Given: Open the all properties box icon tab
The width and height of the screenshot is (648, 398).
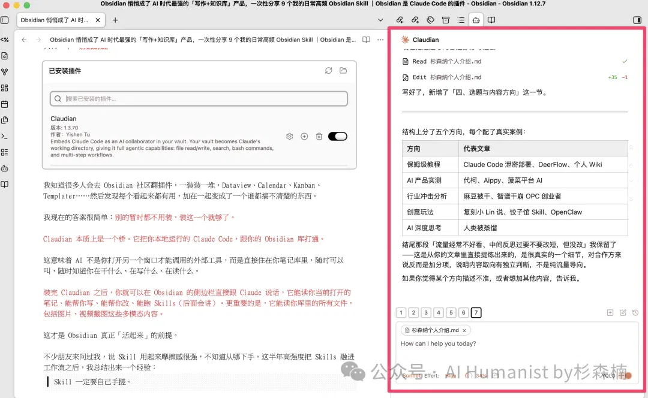Looking at the screenshot, I should coord(445,20).
